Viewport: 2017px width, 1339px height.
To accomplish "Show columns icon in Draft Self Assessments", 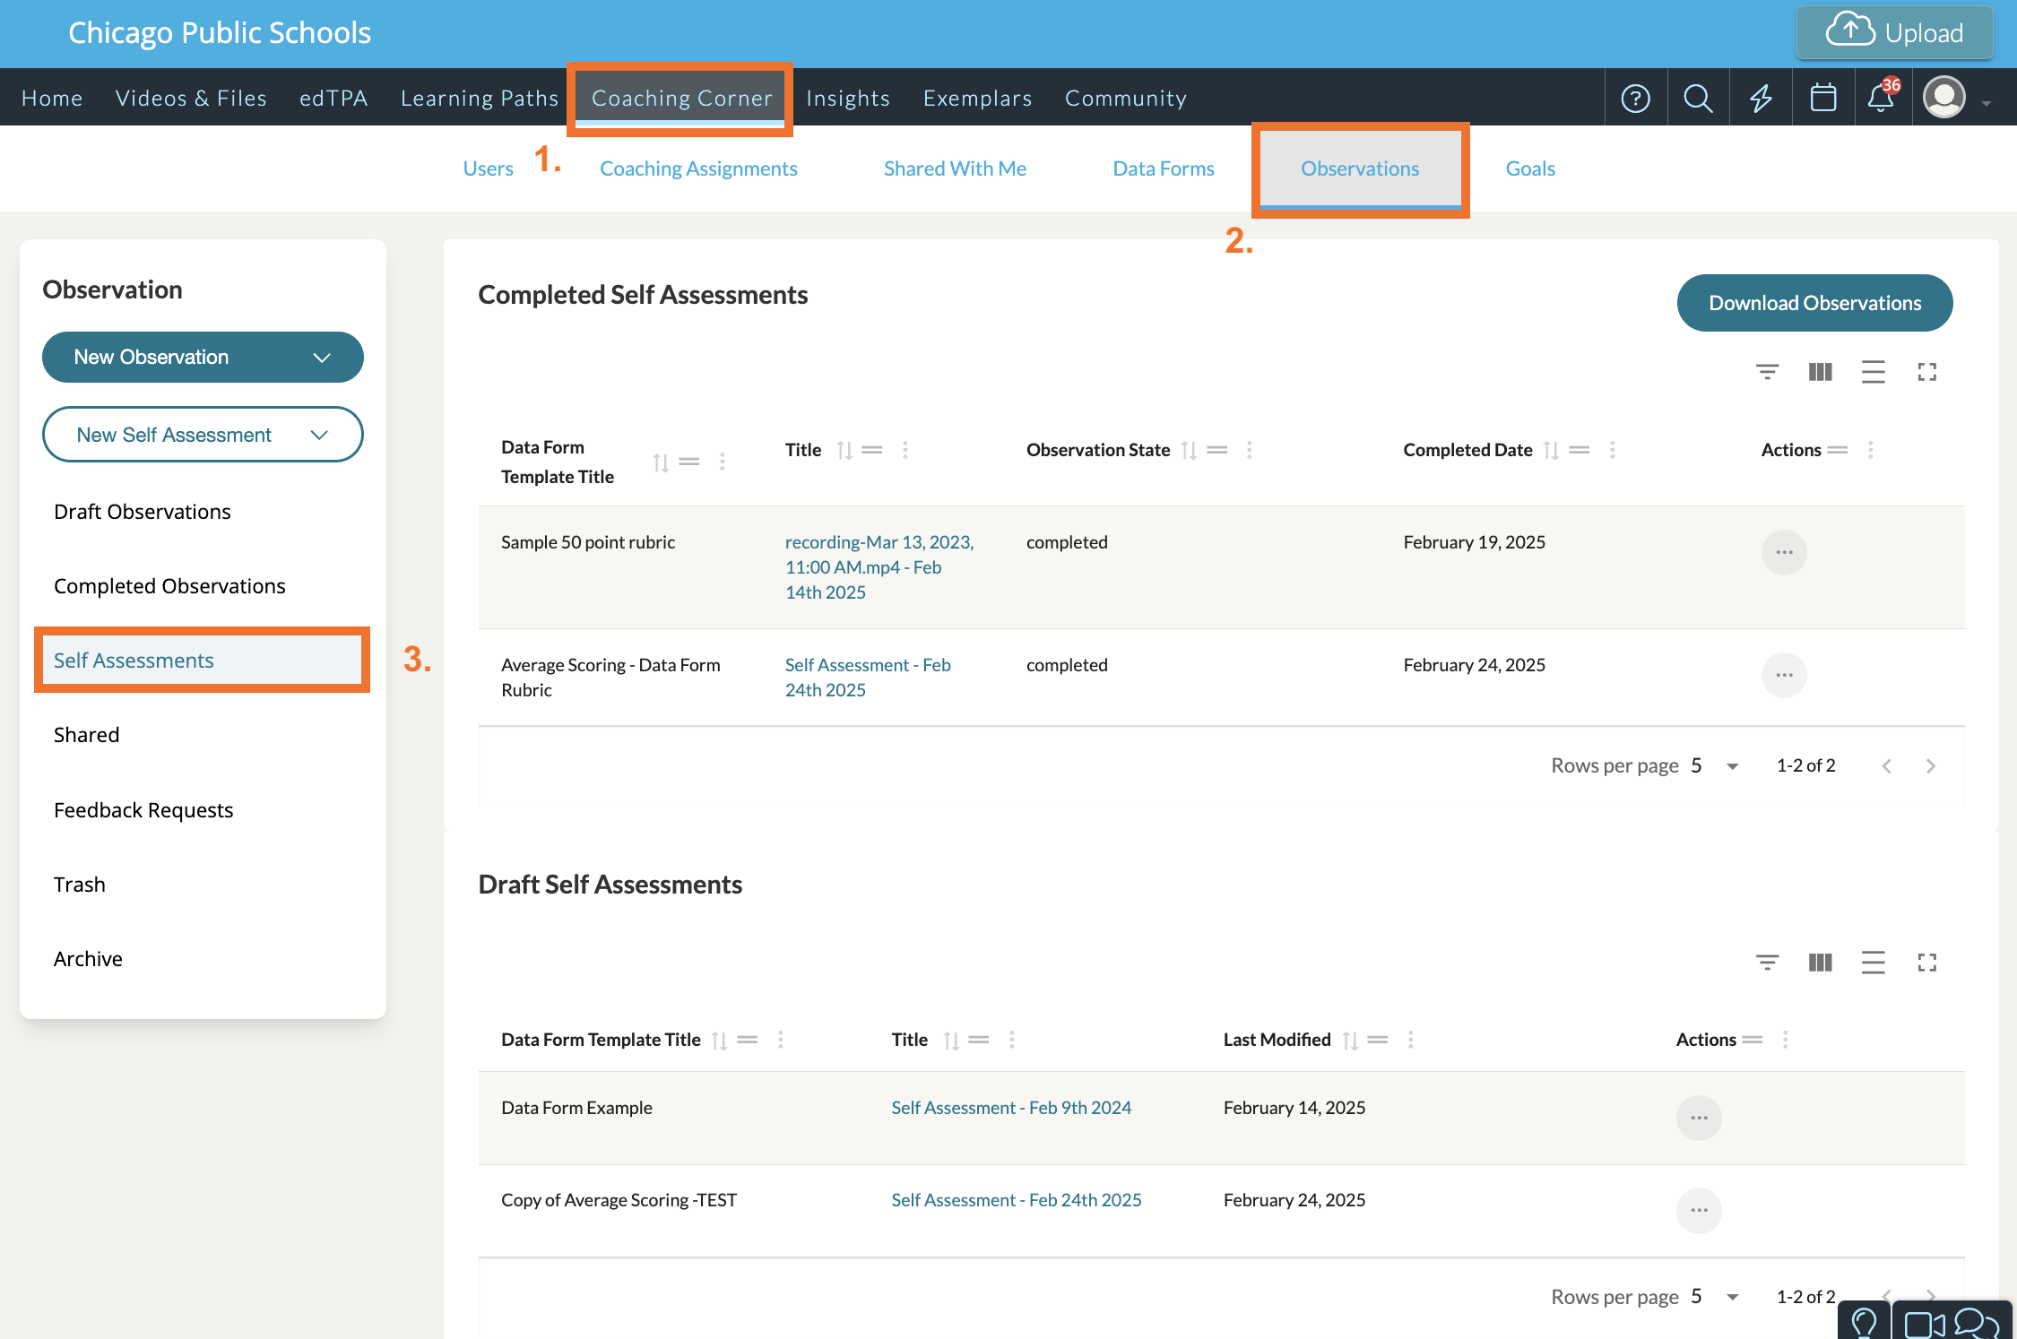I will [1820, 963].
